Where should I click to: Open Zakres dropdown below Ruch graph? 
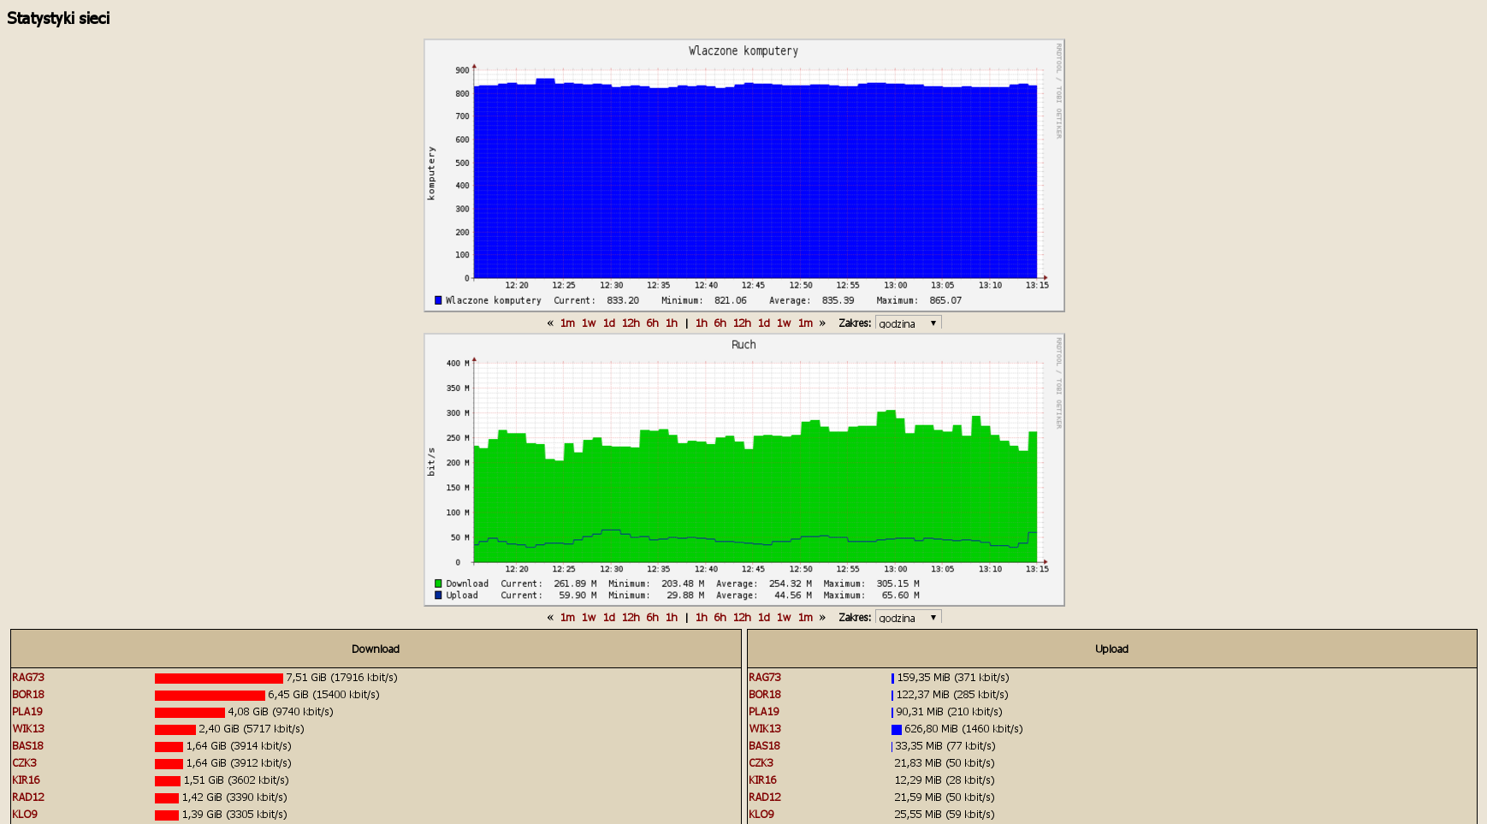(908, 617)
